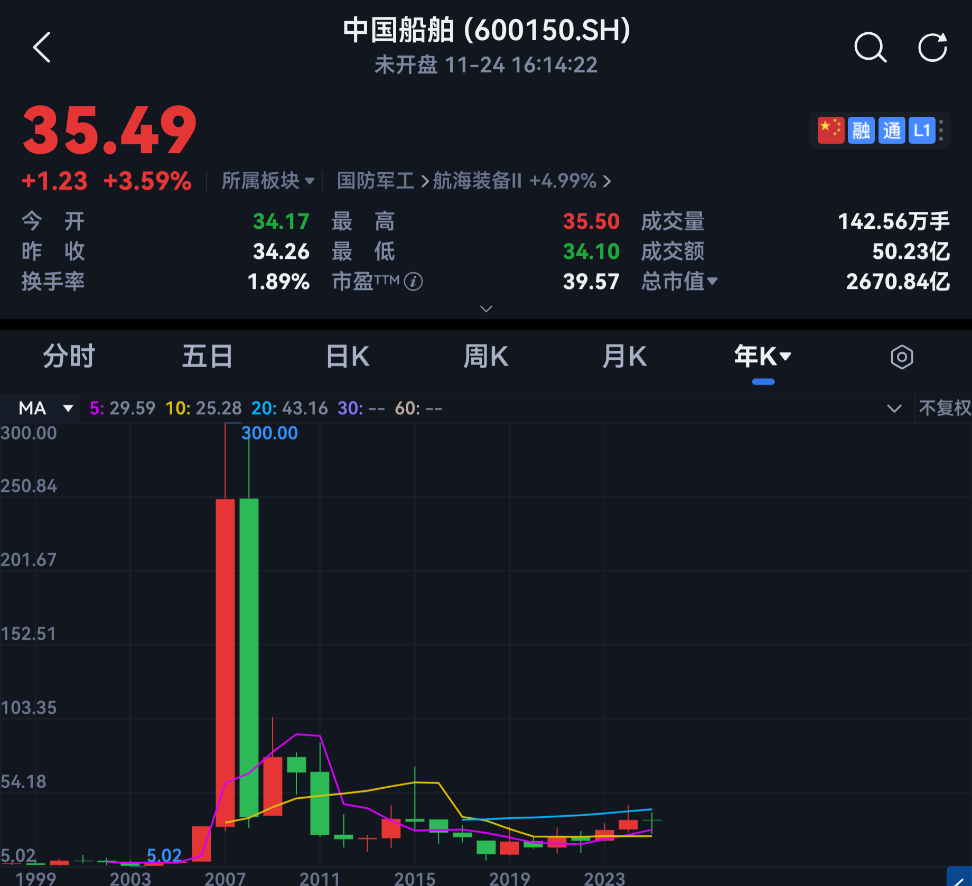Tap 总市值 value 2670.84亿

tap(898, 282)
